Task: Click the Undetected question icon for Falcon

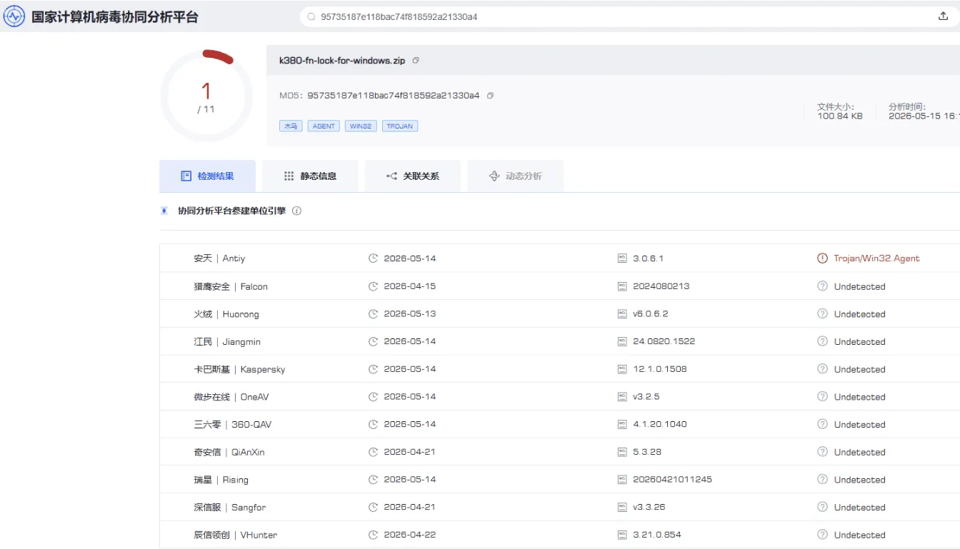Action: [x=823, y=286]
